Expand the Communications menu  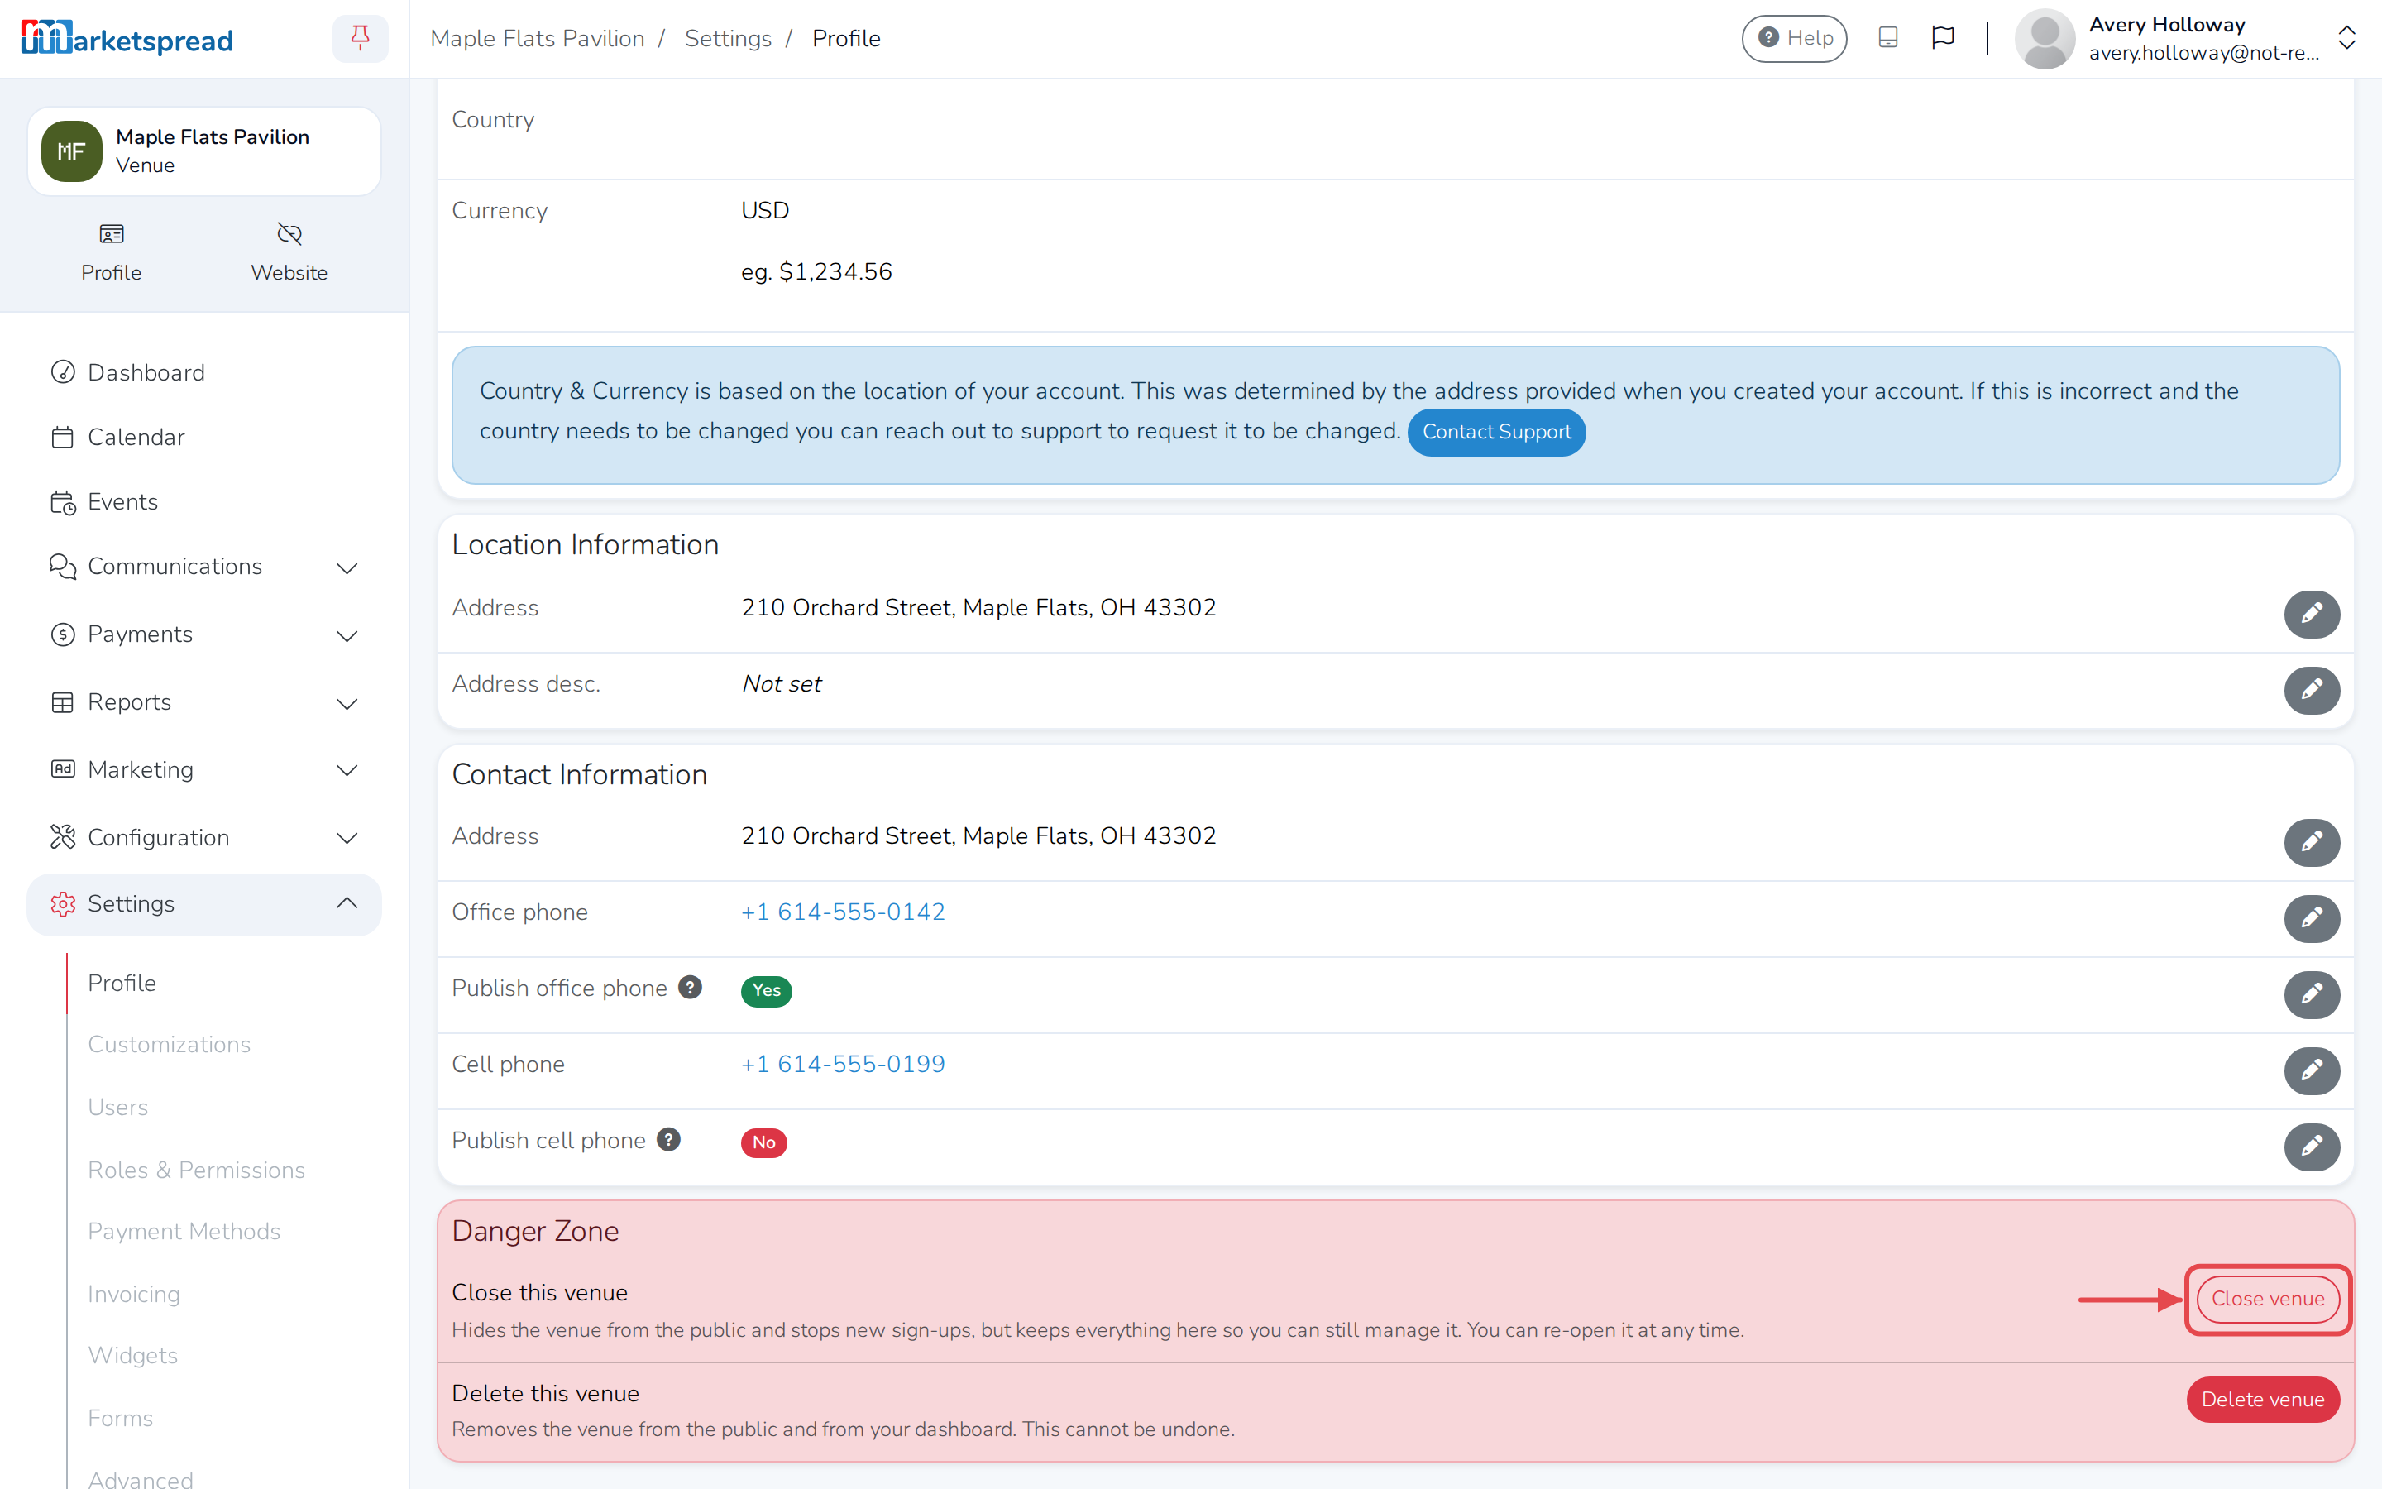pos(203,567)
